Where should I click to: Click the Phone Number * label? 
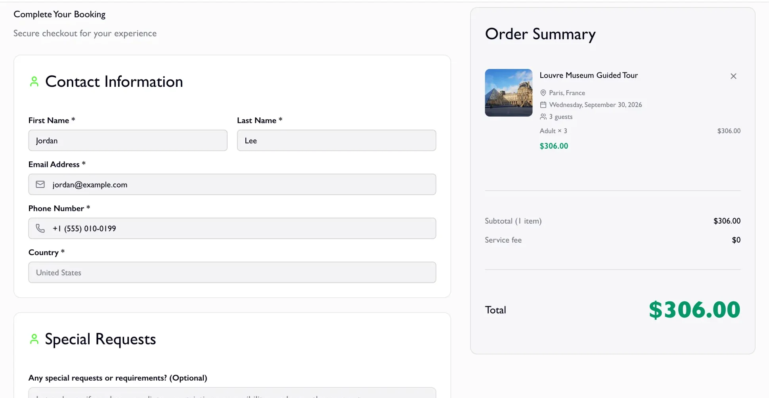coord(59,208)
